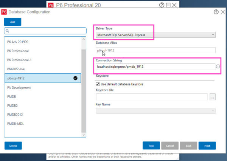Image resolution: width=227 pixels, height=161 pixels.
Task: Click the database list scroll-up arrow
Action: pyautogui.click(x=84, y=39)
